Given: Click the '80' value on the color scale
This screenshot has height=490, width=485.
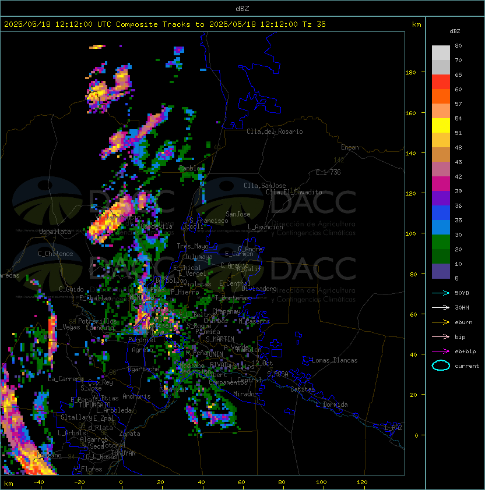Looking at the screenshot, I should click(458, 45).
